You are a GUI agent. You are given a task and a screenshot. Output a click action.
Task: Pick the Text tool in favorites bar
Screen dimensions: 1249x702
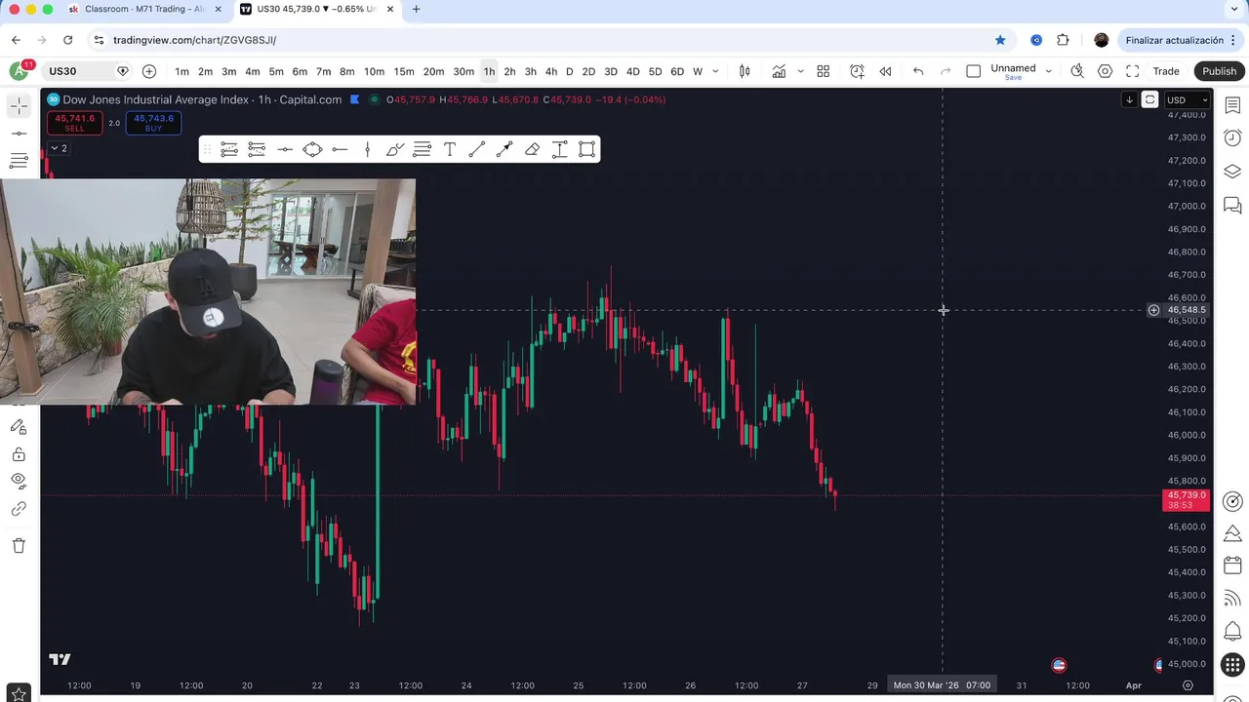coord(450,149)
